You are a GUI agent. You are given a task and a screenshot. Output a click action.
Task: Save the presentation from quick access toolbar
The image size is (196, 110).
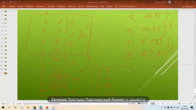pos(3,2)
